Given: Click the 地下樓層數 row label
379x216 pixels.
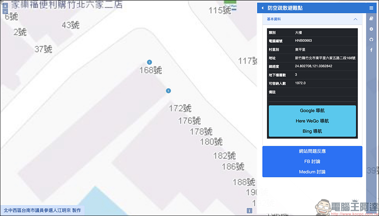Looking at the screenshot, I should point(277,75).
